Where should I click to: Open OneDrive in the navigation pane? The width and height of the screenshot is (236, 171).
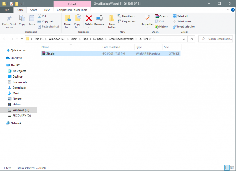[x=14, y=58]
